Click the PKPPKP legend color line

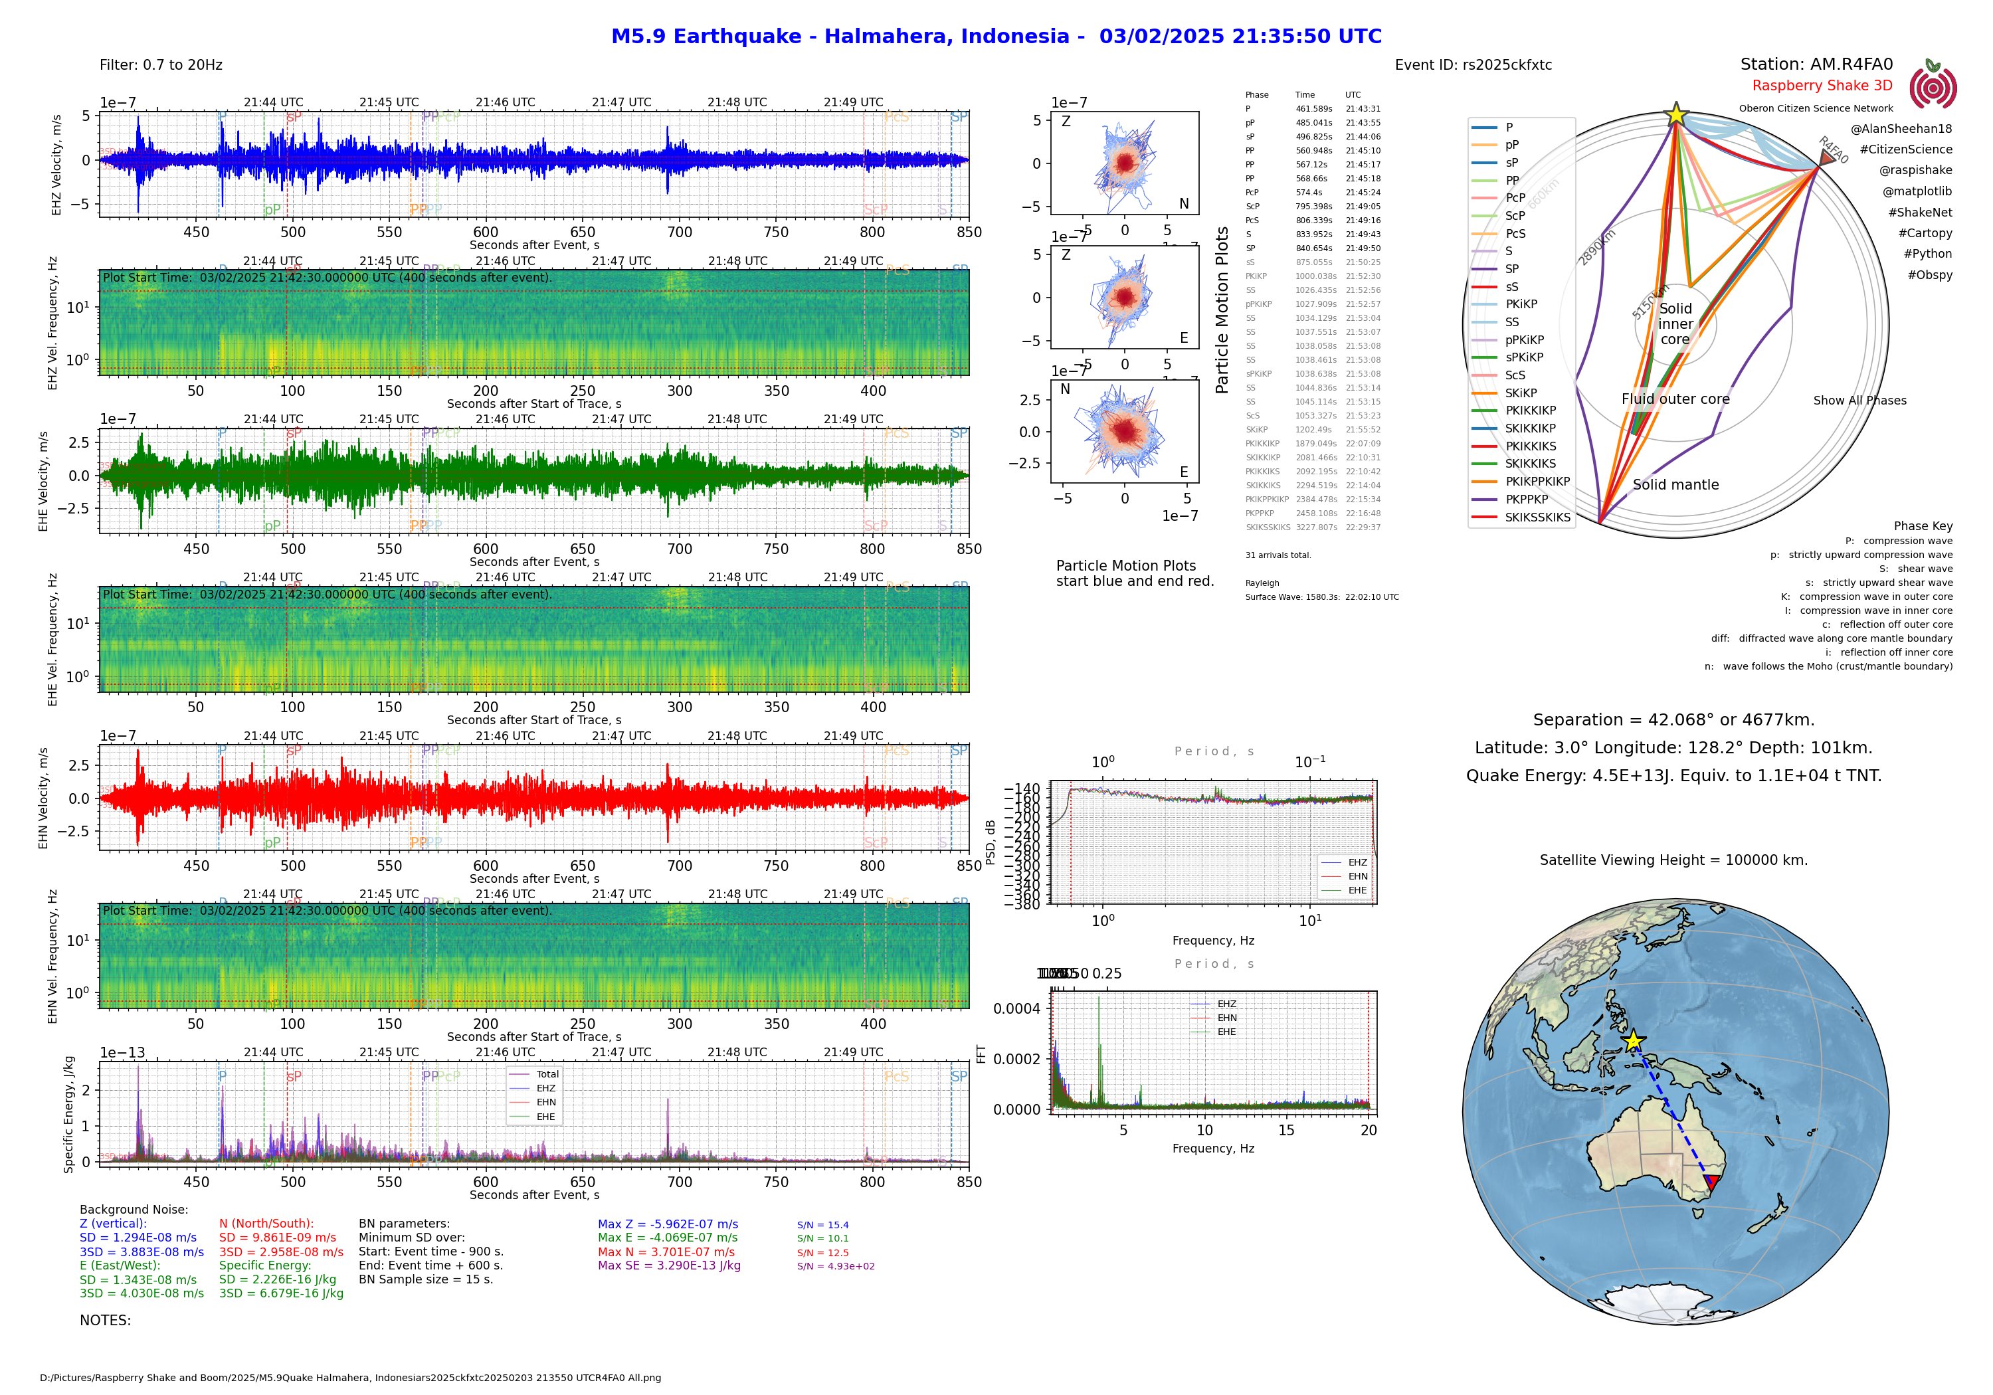tap(1484, 499)
